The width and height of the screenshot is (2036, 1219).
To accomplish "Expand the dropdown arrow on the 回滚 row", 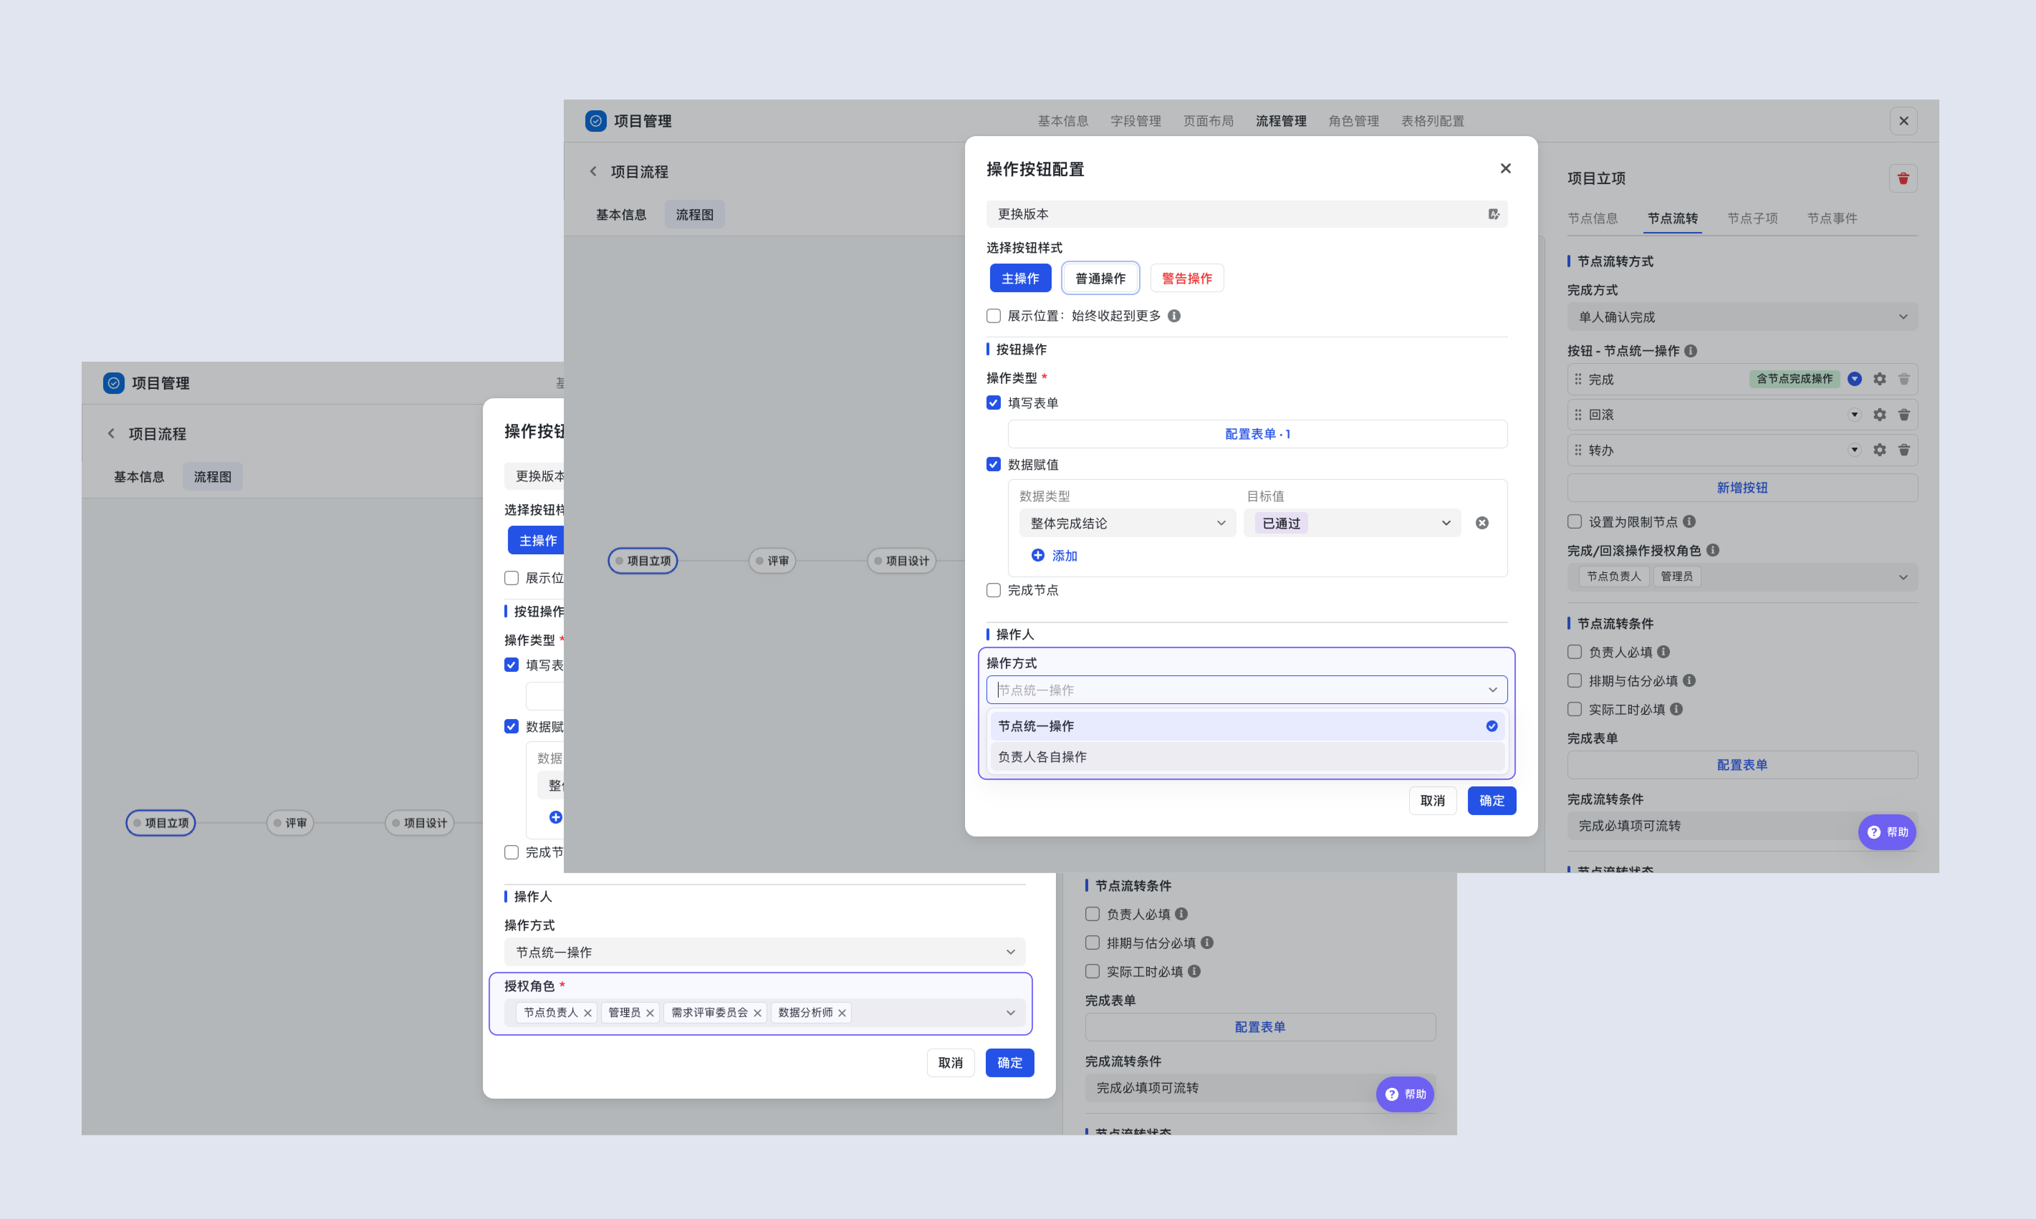I will [x=1854, y=415].
